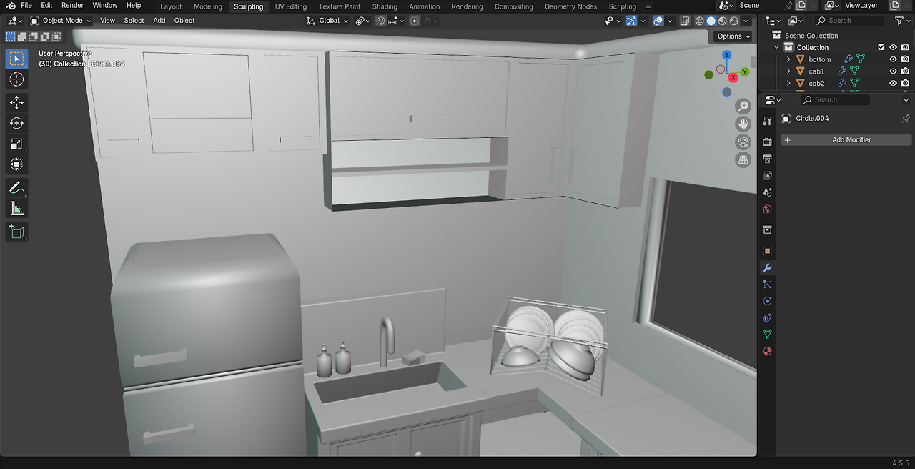Open the Tool properties tab
Viewport: 915px width, 469px height.
[767, 121]
